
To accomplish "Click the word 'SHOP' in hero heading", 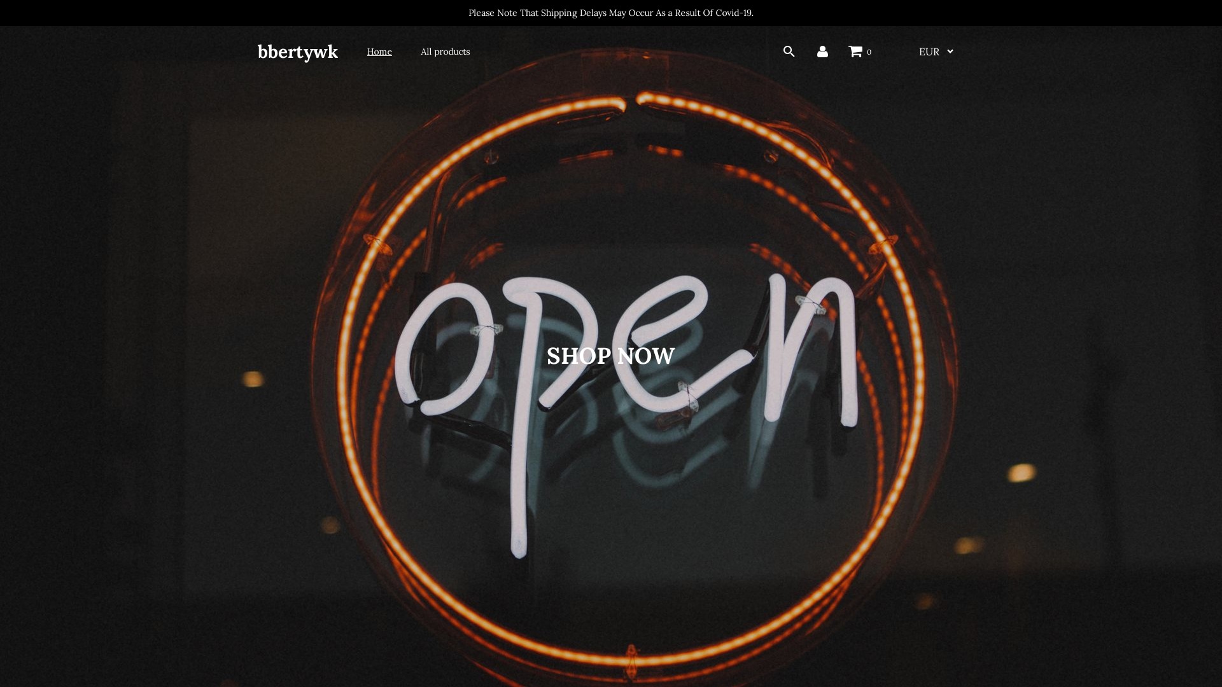I will click(579, 356).
